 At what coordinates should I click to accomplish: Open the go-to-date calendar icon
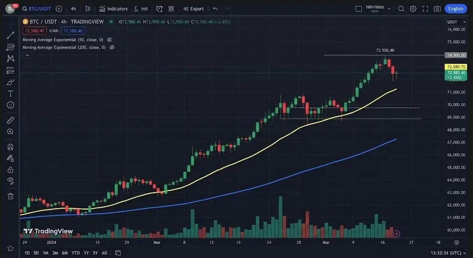118,253
